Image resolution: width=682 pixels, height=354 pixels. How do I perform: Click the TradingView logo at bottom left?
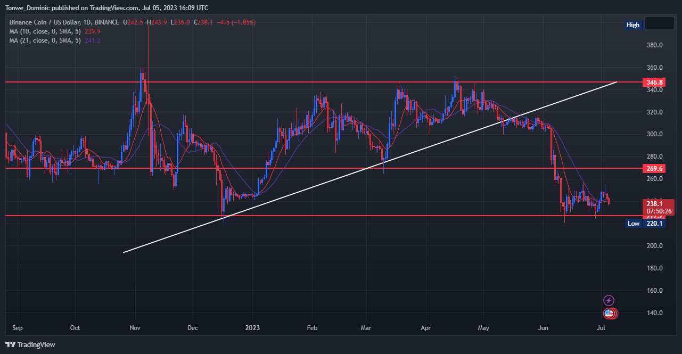tap(30, 344)
